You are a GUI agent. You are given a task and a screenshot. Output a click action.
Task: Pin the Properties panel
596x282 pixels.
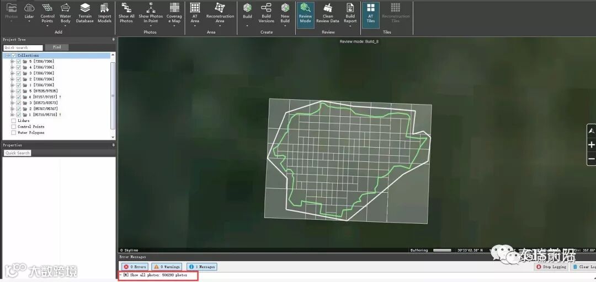(x=113, y=145)
